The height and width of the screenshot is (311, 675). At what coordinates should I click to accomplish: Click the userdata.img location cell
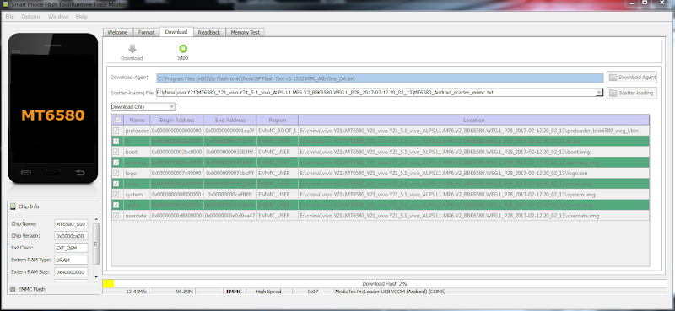point(474,216)
